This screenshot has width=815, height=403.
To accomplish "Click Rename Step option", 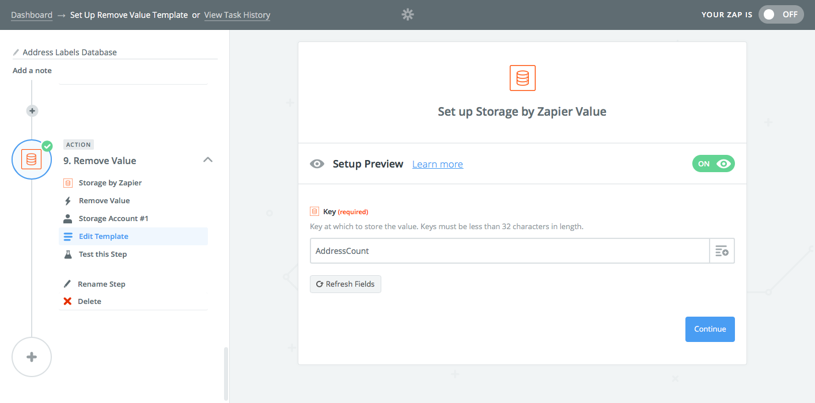I will click(101, 284).
